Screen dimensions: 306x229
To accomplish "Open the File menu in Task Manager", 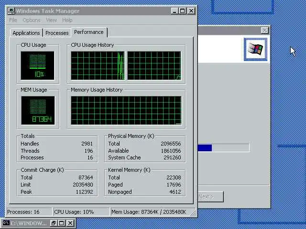I will (13, 20).
